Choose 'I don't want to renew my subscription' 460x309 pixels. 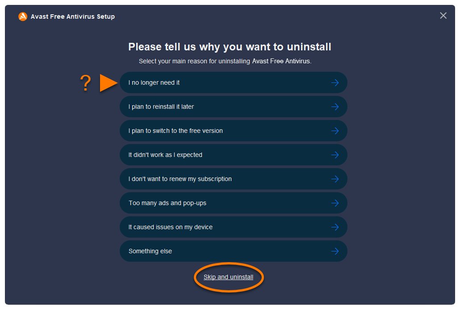[x=180, y=179]
